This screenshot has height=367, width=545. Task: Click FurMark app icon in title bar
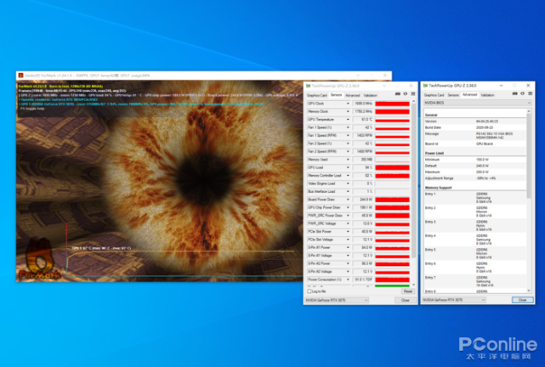point(21,76)
